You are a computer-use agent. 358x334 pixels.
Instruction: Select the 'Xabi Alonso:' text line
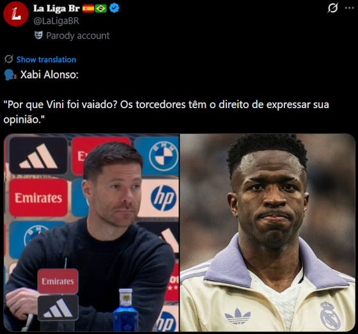(49, 75)
